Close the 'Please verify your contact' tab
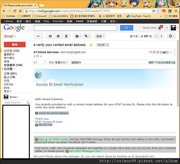 point(35,5)
